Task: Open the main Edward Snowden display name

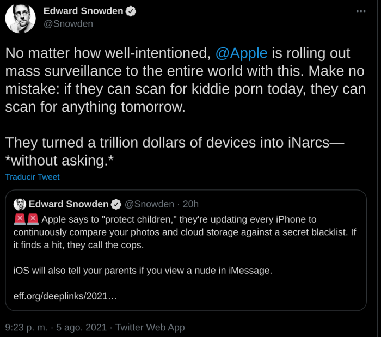Action: pyautogui.click(x=83, y=11)
